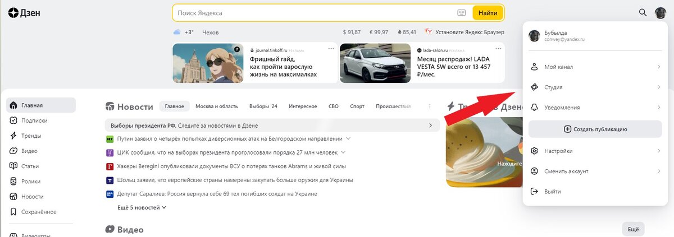This screenshot has height=237, width=674.
Task: Open the on-screen keyboard icon in search bar
Action: [x=462, y=12]
